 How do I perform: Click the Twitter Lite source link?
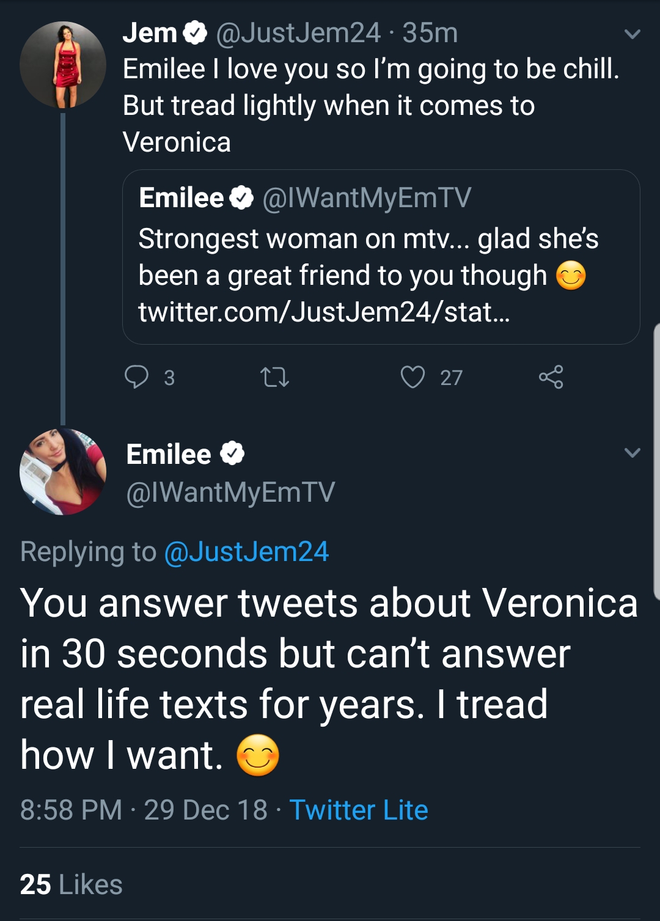[359, 810]
